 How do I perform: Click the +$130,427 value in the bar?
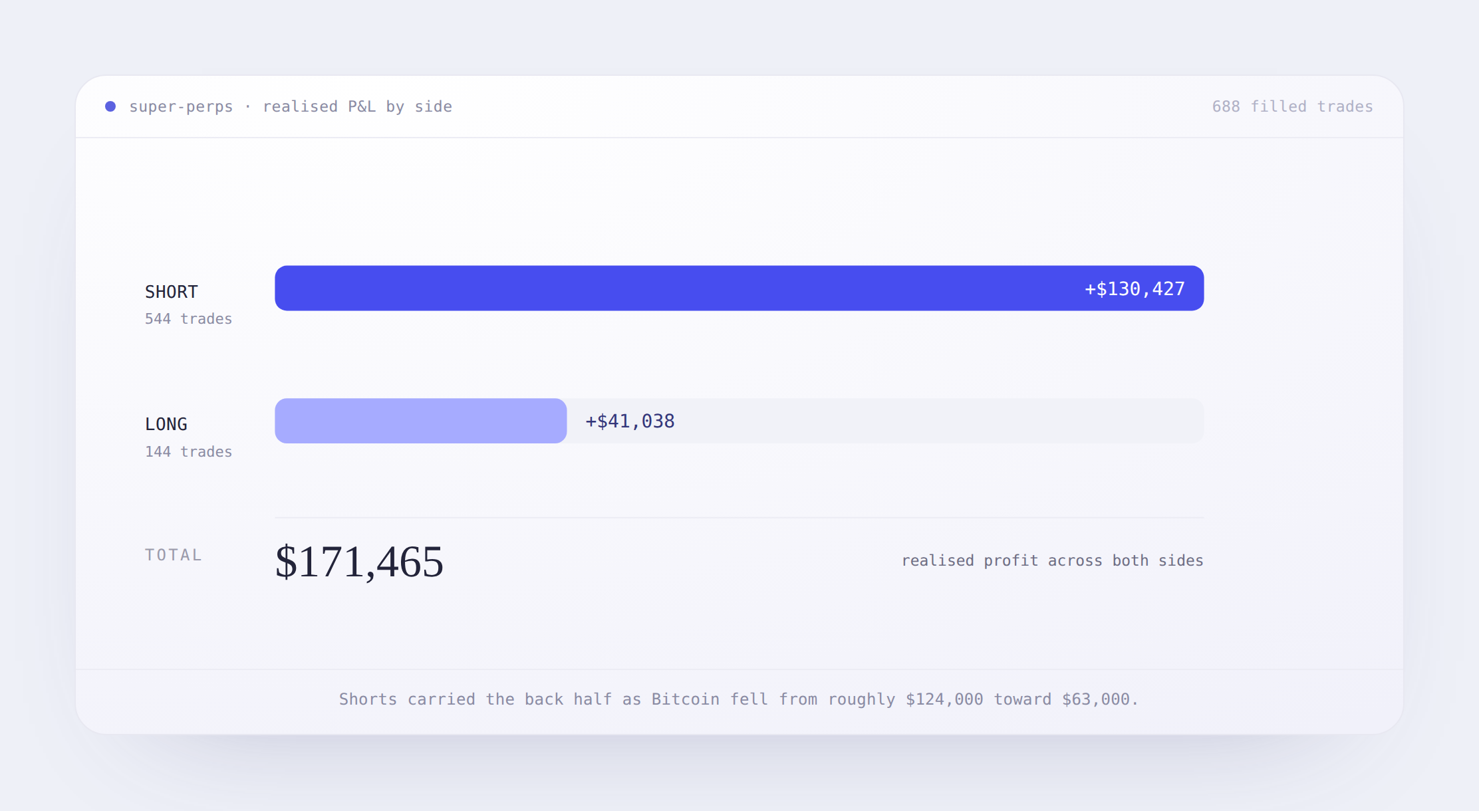click(1135, 289)
